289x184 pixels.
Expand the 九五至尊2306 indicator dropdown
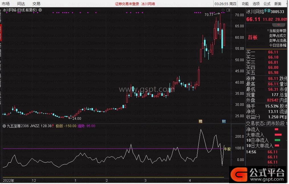click(x=4, y=126)
